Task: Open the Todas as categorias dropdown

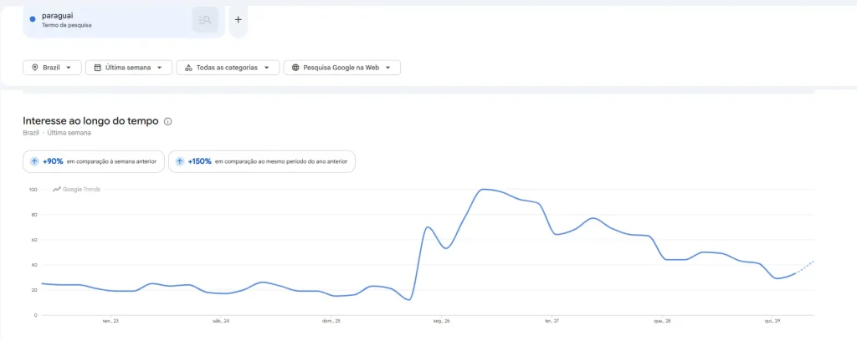Action: pos(228,68)
